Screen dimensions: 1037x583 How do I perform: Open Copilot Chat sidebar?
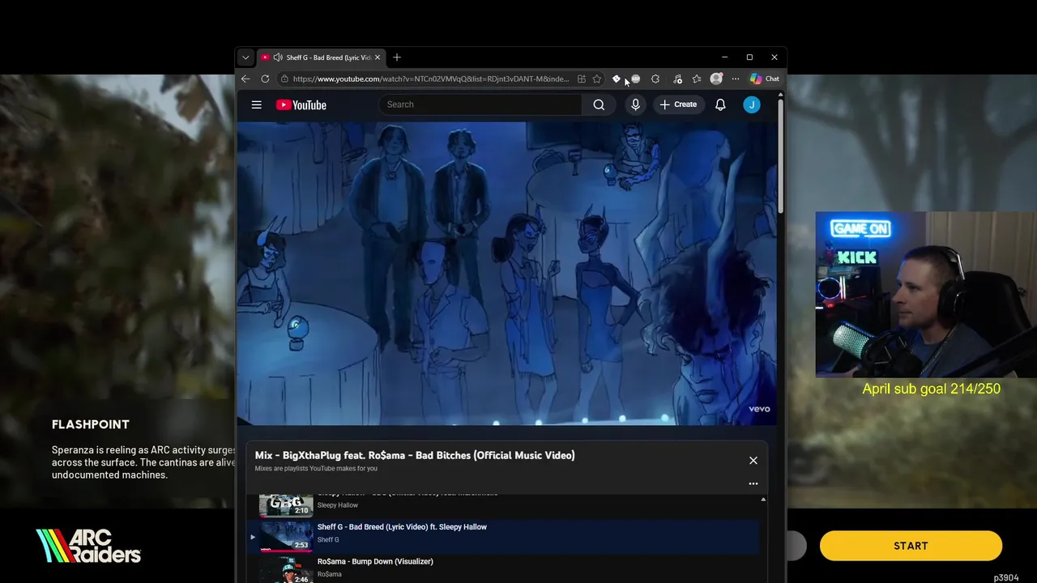pyautogui.click(x=764, y=79)
